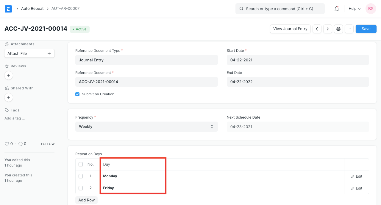The image size is (381, 205).
Task: Check the select-all rows header checkbox
Action: click(81, 164)
